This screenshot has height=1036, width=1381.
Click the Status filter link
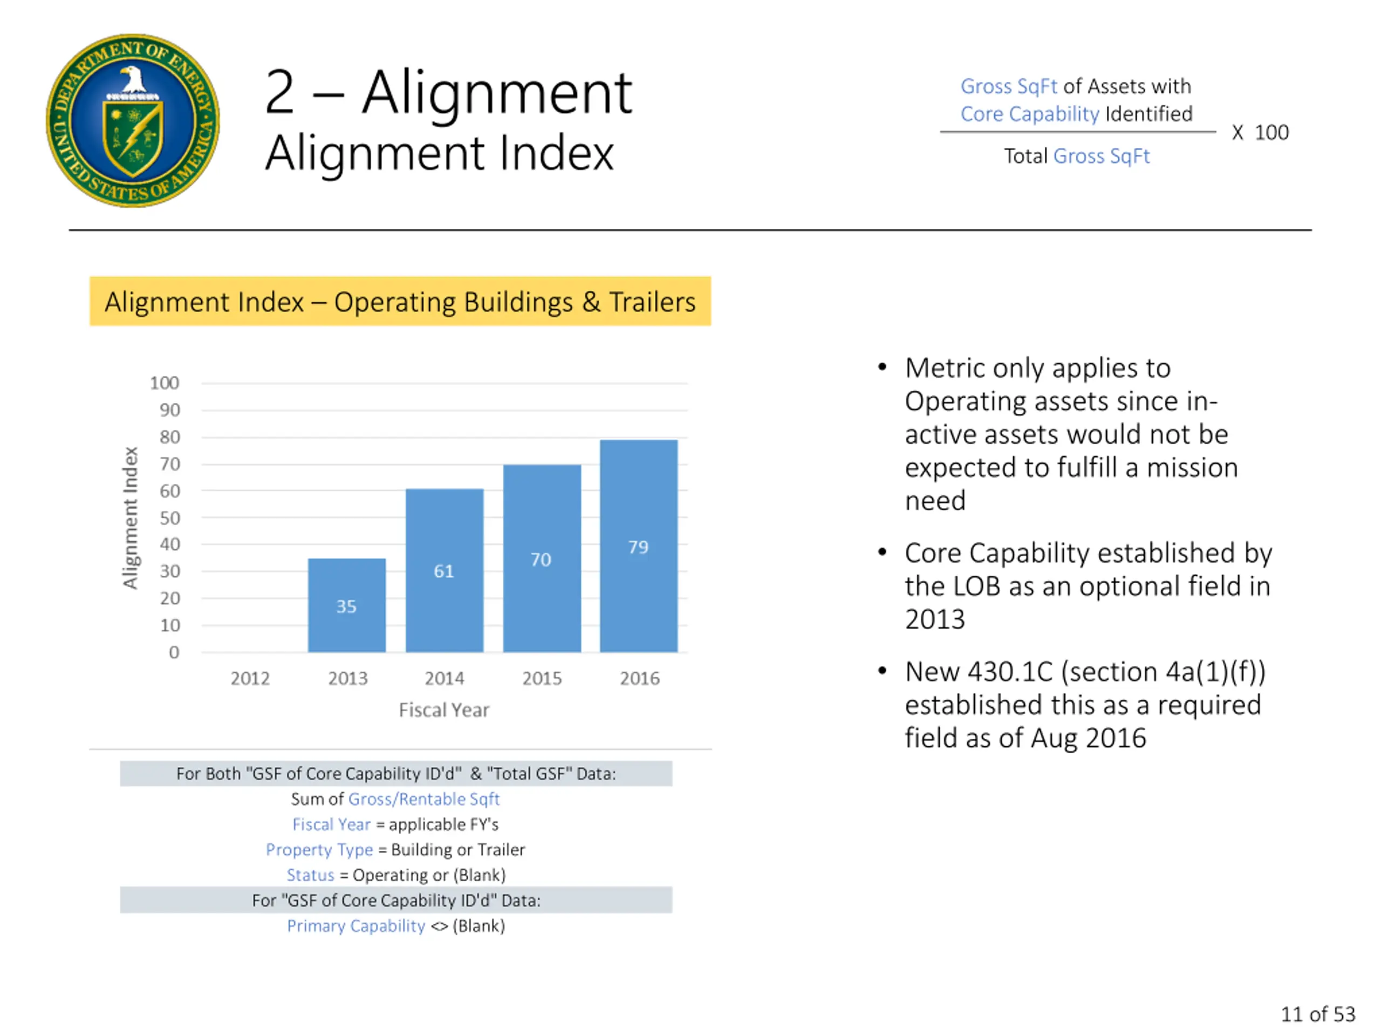[x=310, y=875]
